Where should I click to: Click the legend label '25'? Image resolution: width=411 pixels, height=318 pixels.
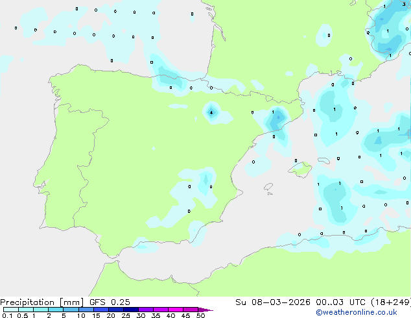(x=126, y=315)
